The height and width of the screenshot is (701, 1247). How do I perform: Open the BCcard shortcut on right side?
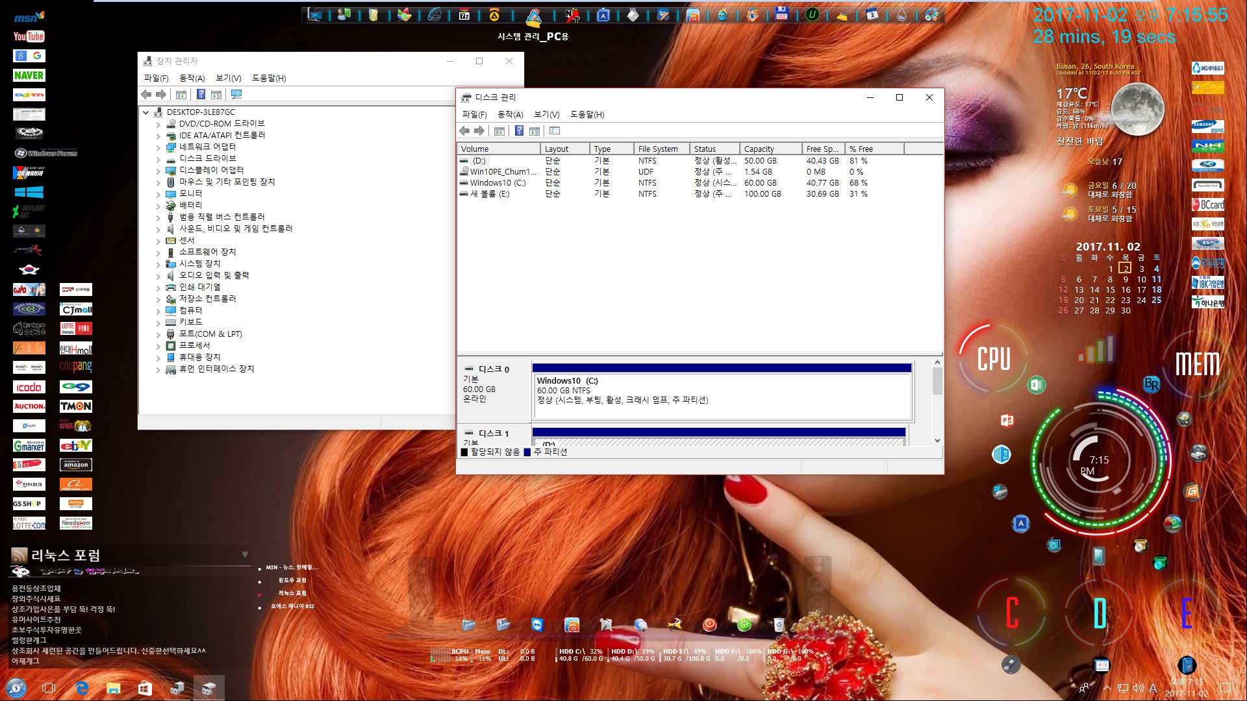click(1208, 205)
